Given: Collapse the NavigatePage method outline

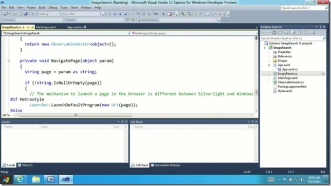Looking at the screenshot, I should tap(9, 61).
